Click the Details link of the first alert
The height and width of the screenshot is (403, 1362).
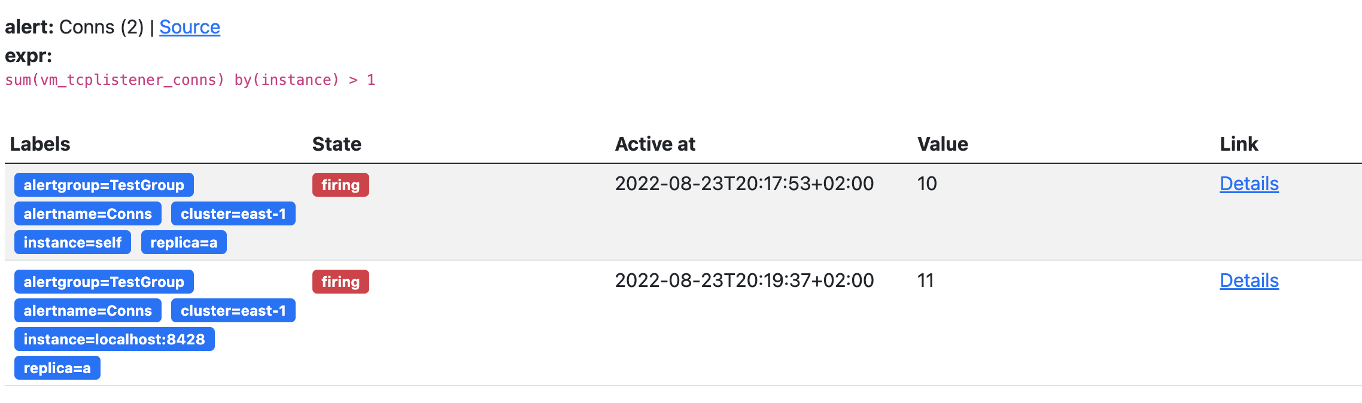click(1248, 184)
